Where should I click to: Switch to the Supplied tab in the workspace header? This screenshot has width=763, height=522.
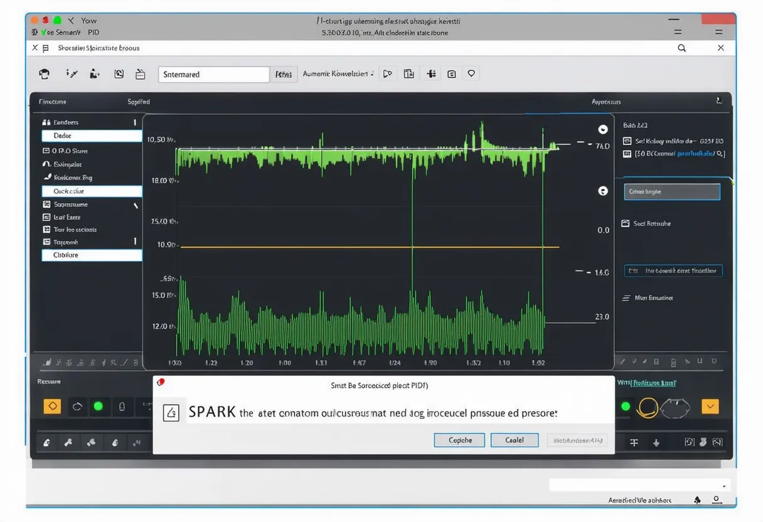pyautogui.click(x=137, y=101)
